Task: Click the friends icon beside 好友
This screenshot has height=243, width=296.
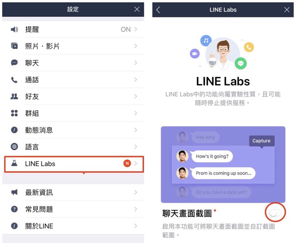Action: point(14,97)
